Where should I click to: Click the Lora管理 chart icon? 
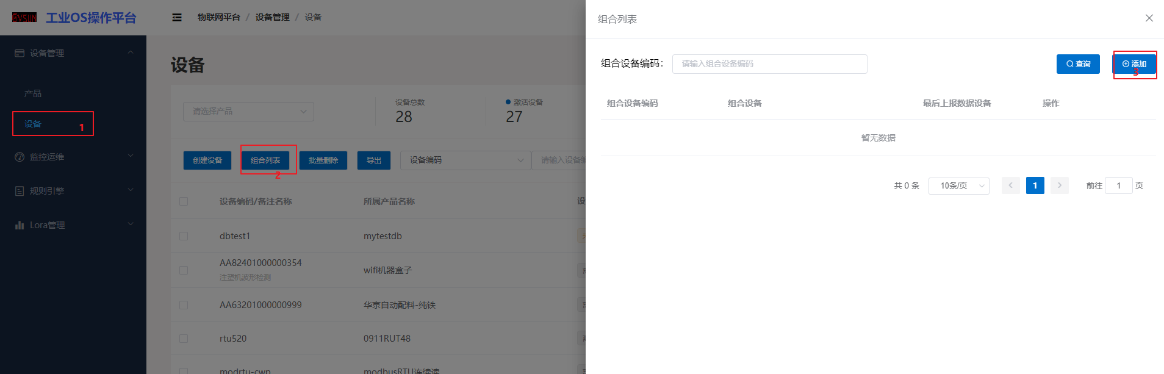pos(20,225)
